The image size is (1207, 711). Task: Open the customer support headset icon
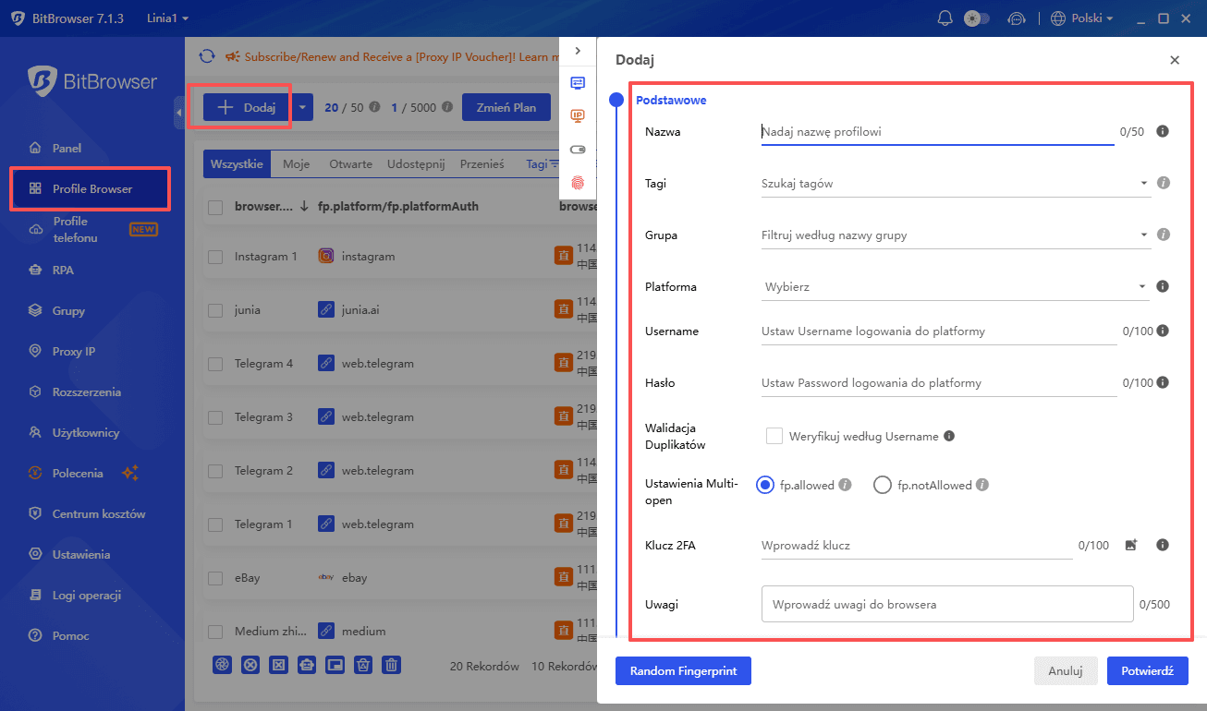pyautogui.click(x=1017, y=18)
